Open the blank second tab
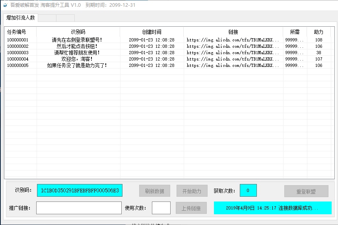338x225 pixels. click(47, 18)
